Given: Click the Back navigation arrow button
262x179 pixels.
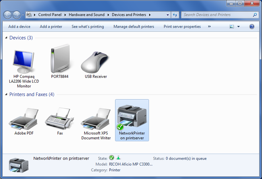Looking at the screenshot, I should tap(8, 15).
